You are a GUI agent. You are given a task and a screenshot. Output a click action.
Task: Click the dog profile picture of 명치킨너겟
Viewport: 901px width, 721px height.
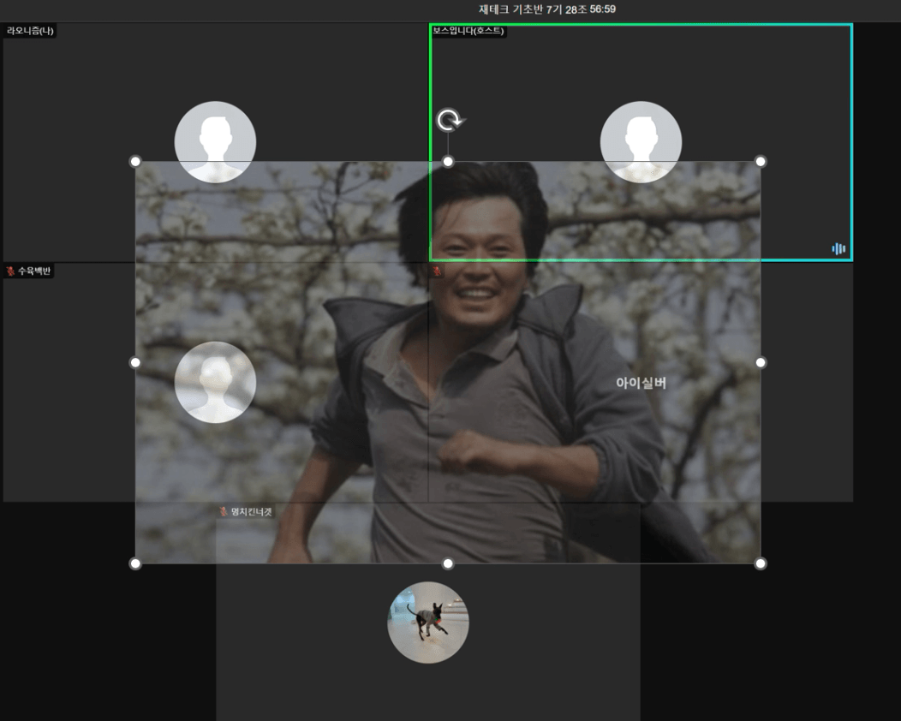428,623
